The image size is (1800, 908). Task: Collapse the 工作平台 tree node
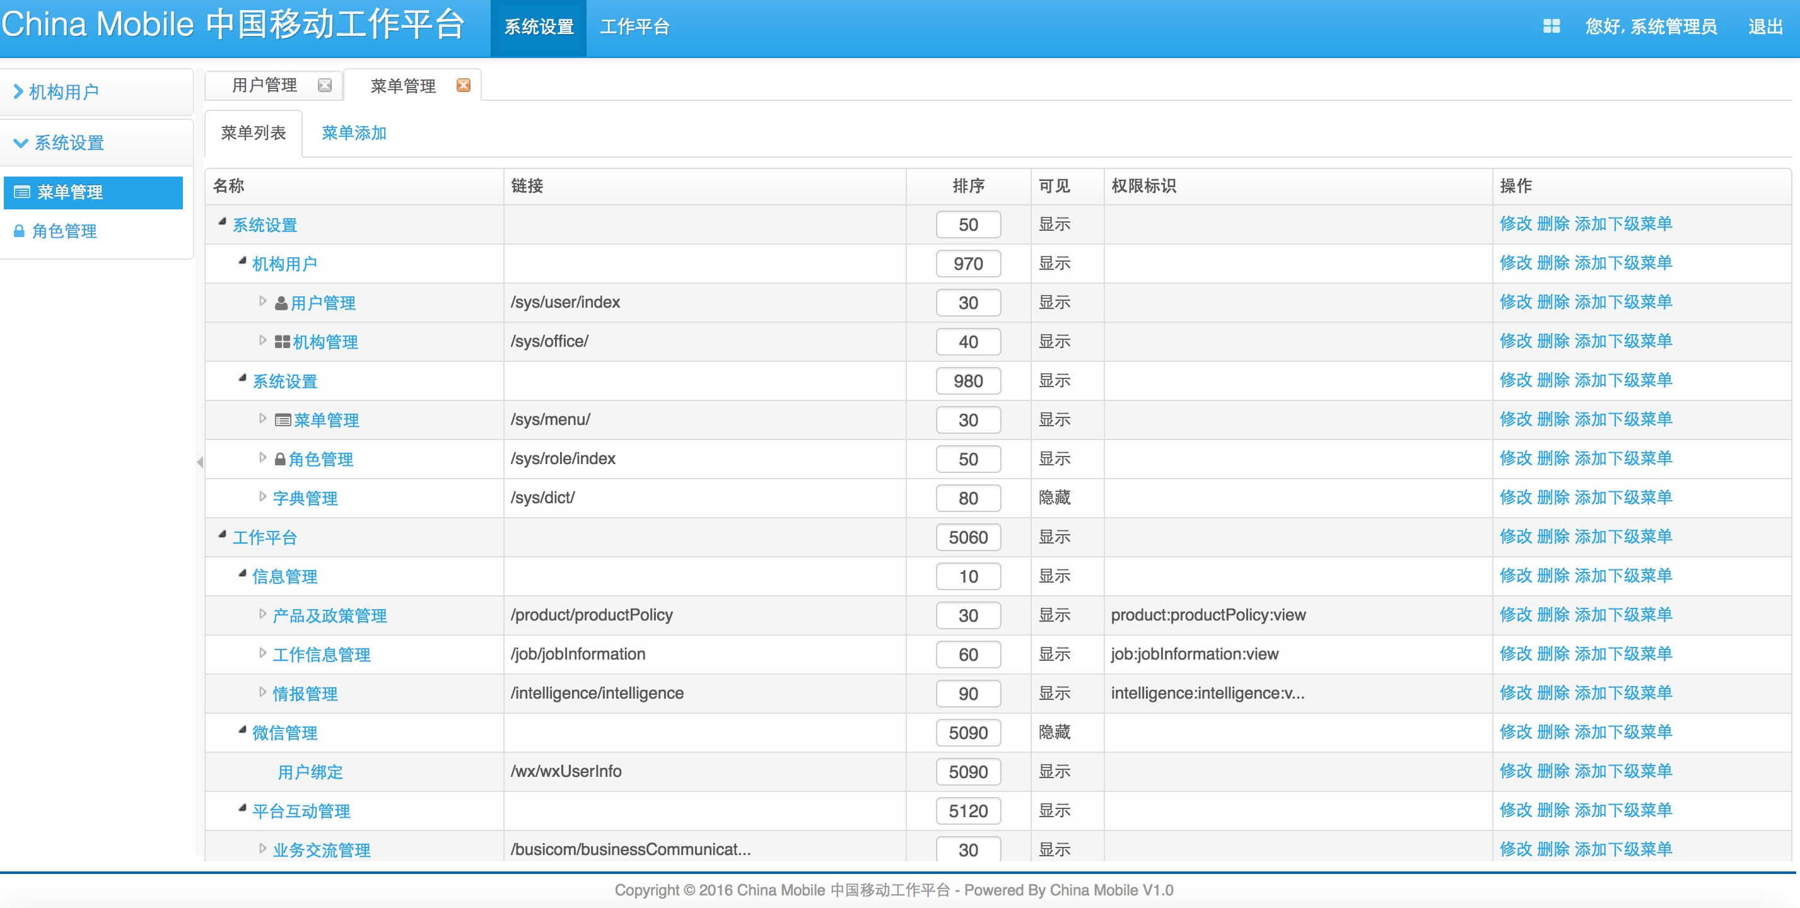[x=222, y=535]
